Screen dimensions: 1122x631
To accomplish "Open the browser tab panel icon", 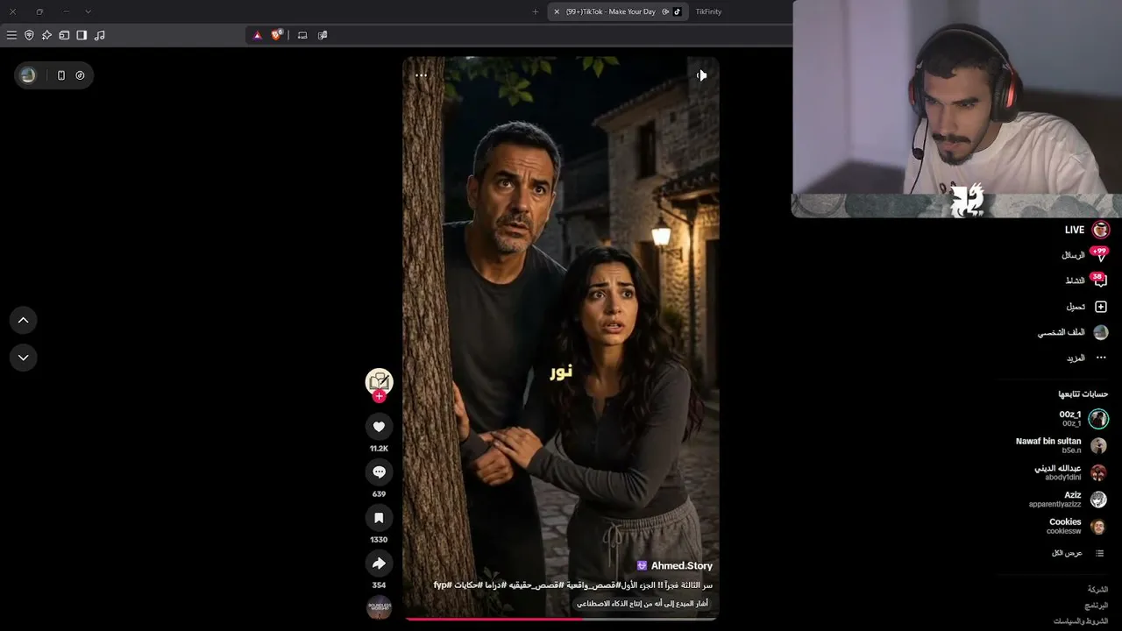I will [64, 35].
